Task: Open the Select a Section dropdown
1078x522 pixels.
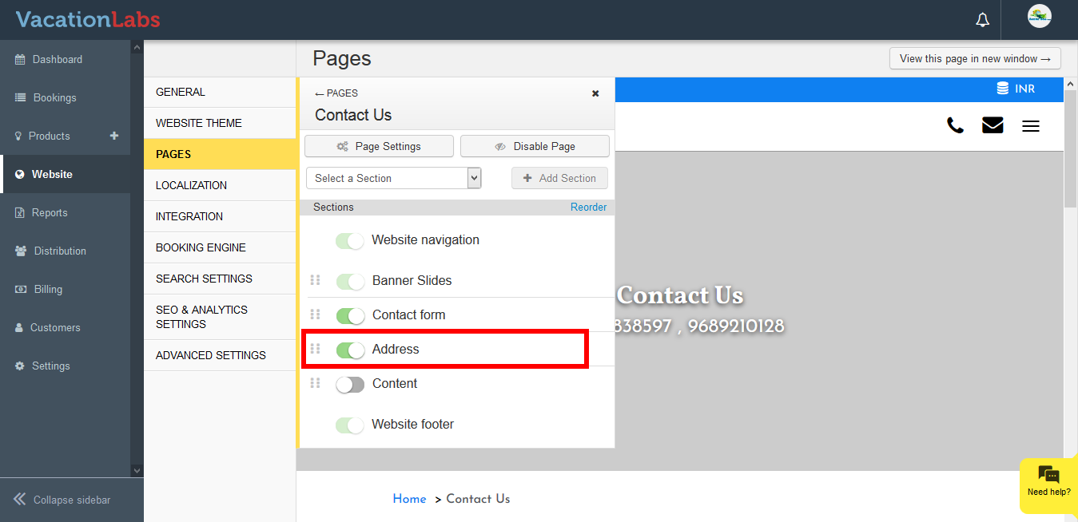Action: (x=393, y=178)
